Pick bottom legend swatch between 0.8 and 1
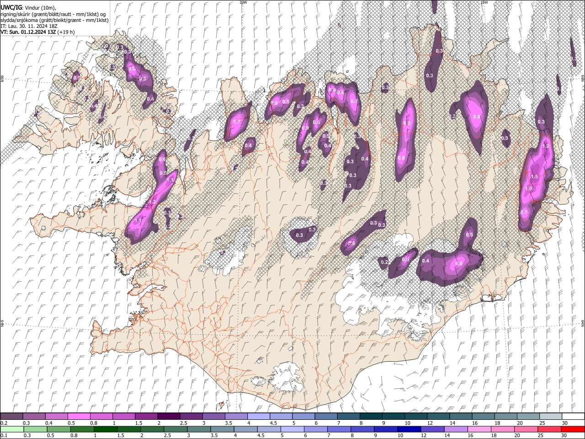Screen dimensions: 585x439 82,429
